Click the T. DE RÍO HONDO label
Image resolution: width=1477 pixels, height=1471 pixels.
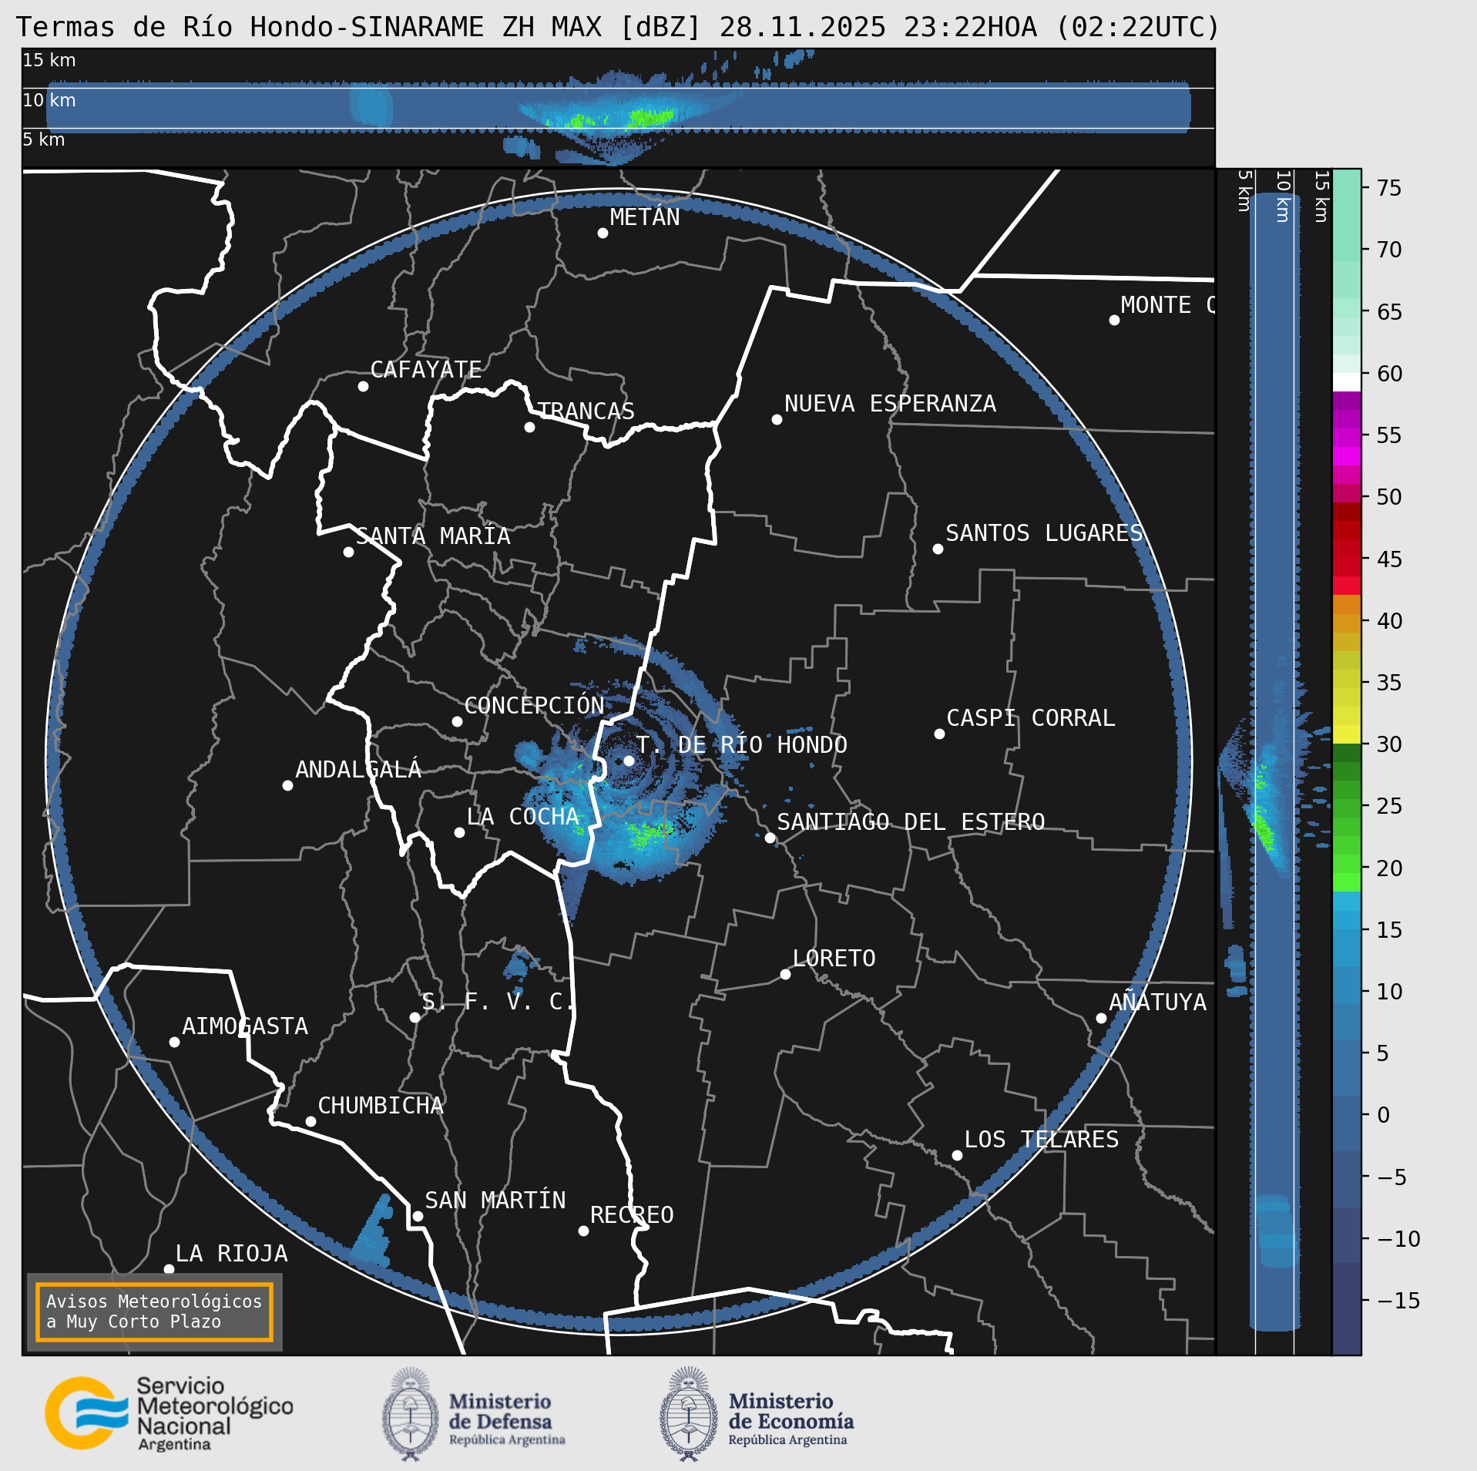click(x=741, y=745)
